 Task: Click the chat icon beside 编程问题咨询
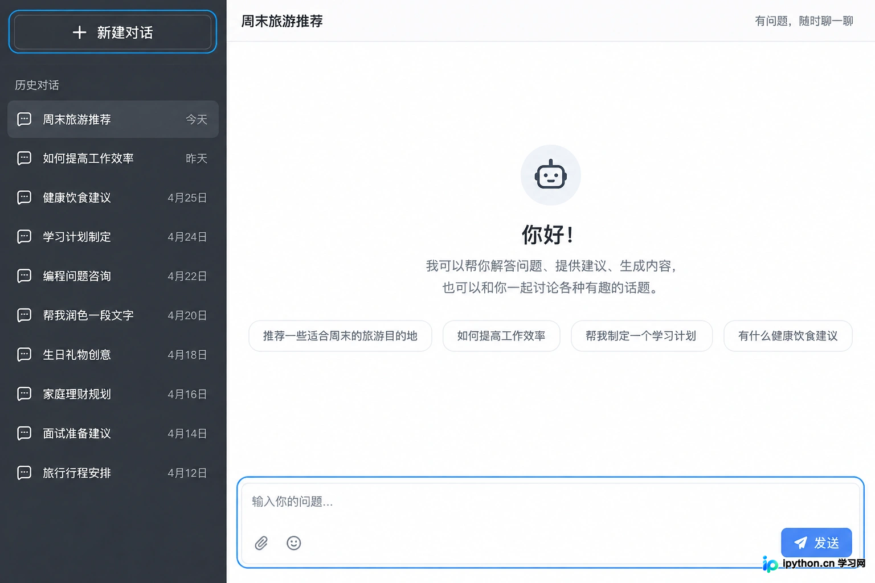coord(24,276)
